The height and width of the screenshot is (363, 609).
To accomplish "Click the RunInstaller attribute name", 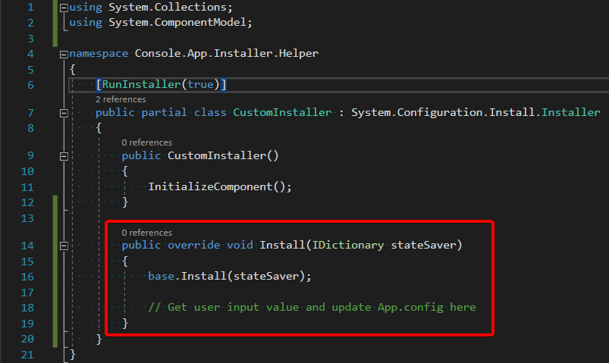I will [x=141, y=84].
